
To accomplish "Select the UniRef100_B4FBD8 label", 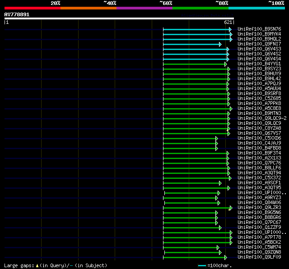I will tap(259, 148).
